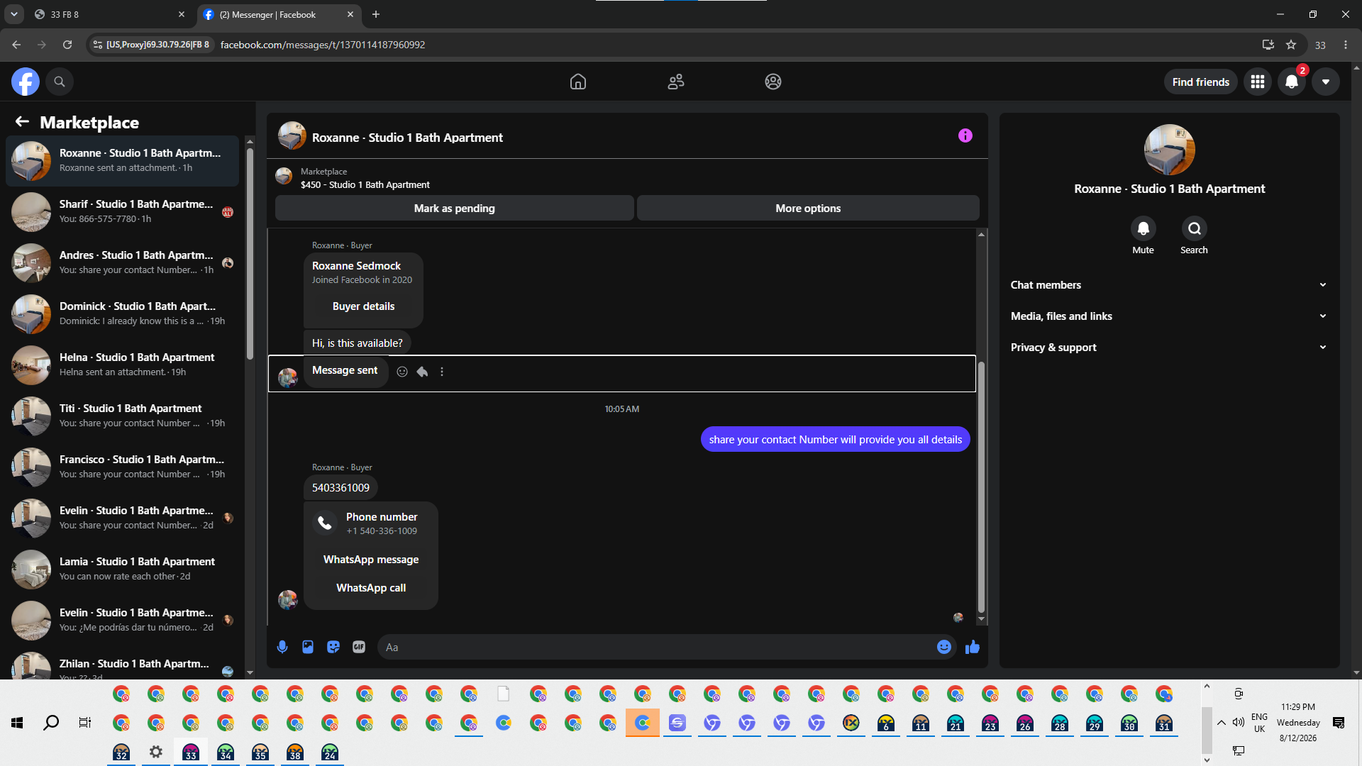1362x766 pixels.
Task: Open the account dropdown arrow
Action: coord(1326,82)
